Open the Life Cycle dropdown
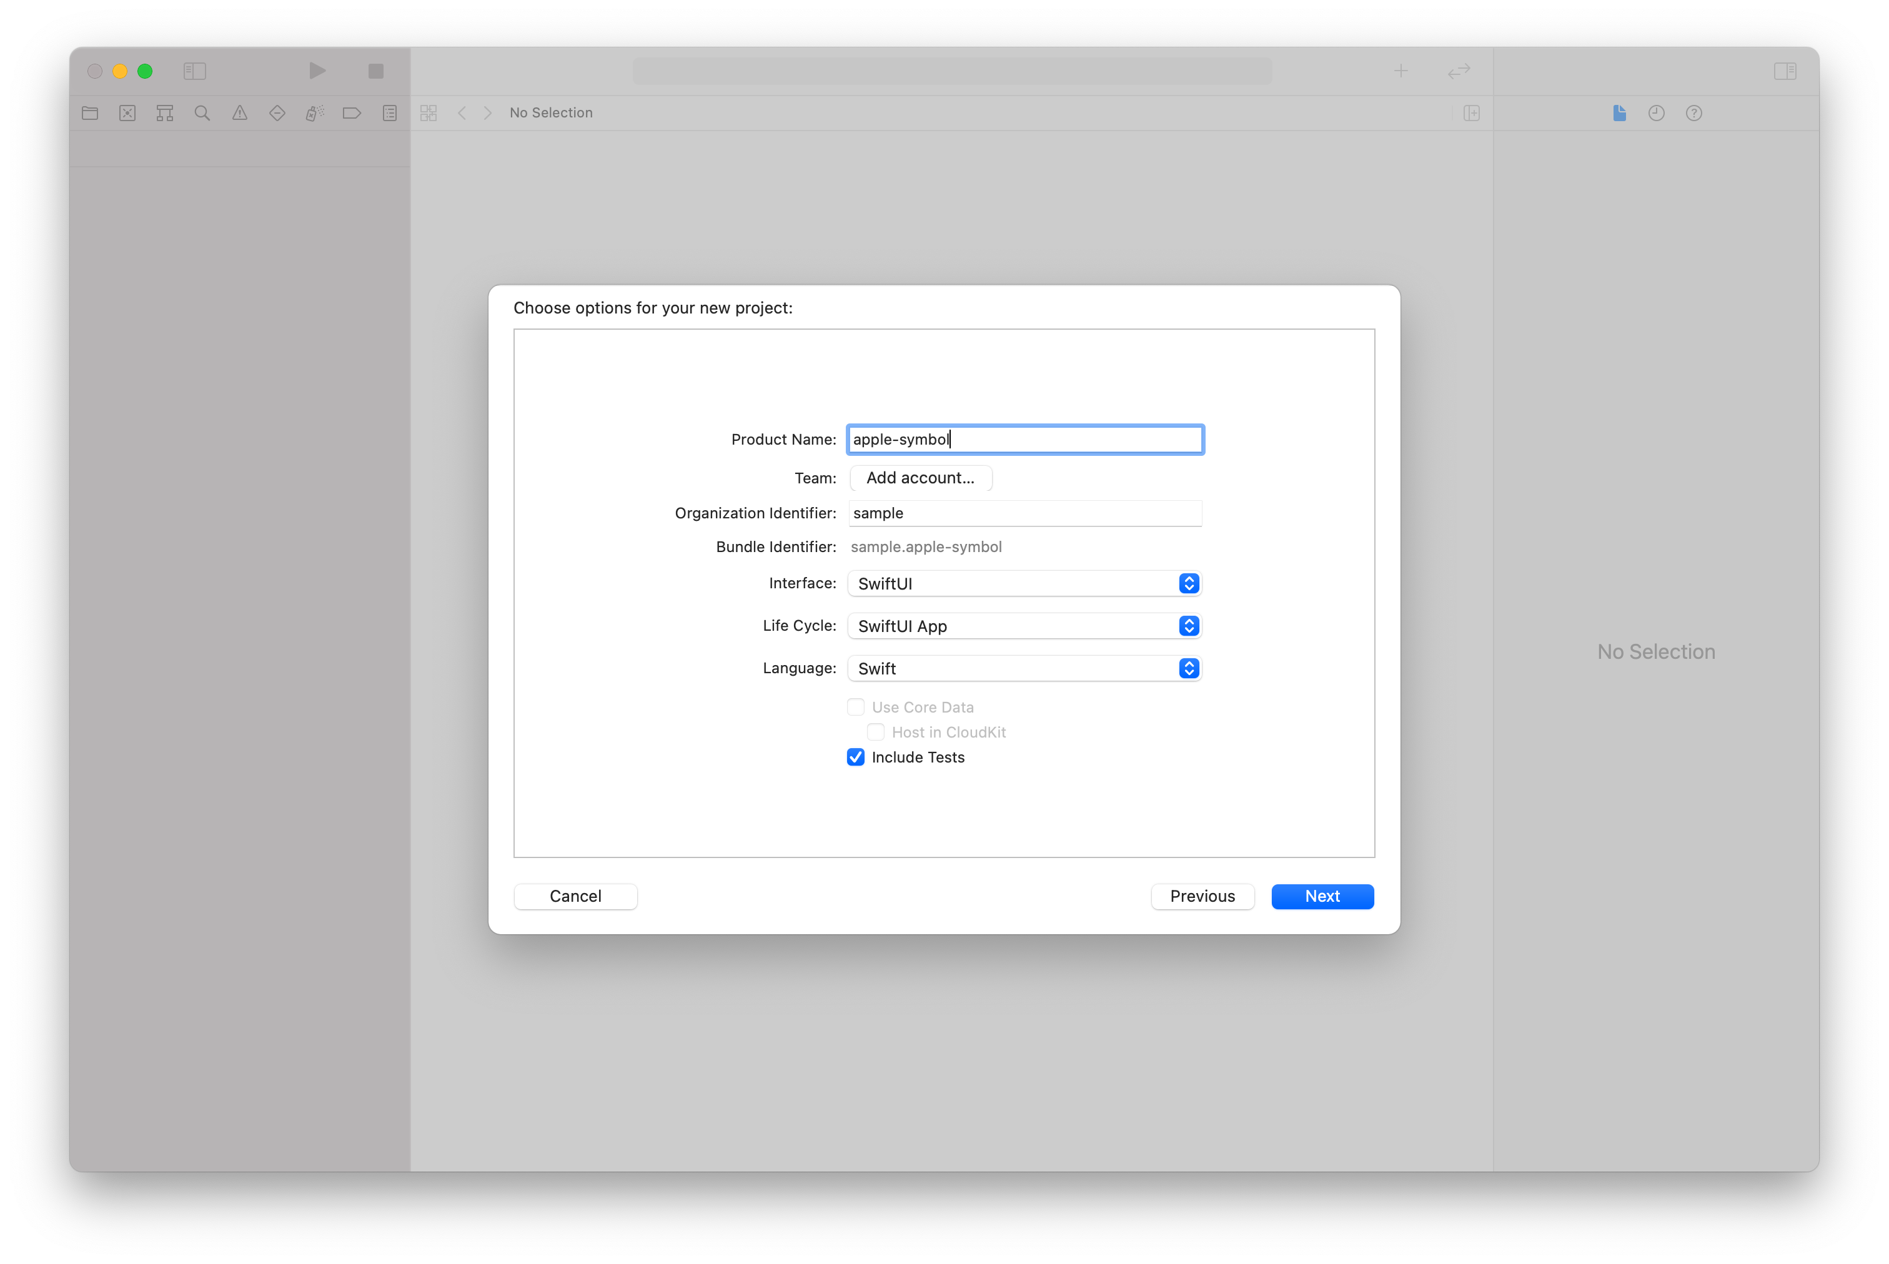This screenshot has height=1264, width=1889. coord(1024,626)
